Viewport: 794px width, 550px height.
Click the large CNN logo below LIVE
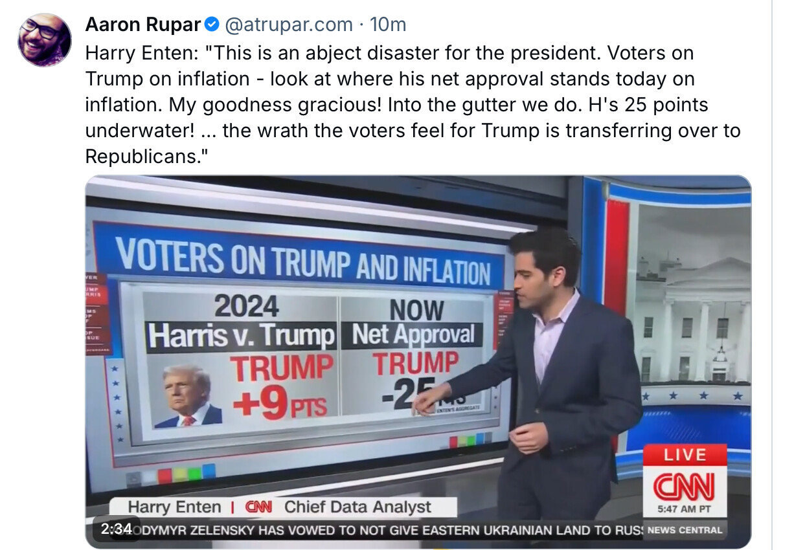684,485
